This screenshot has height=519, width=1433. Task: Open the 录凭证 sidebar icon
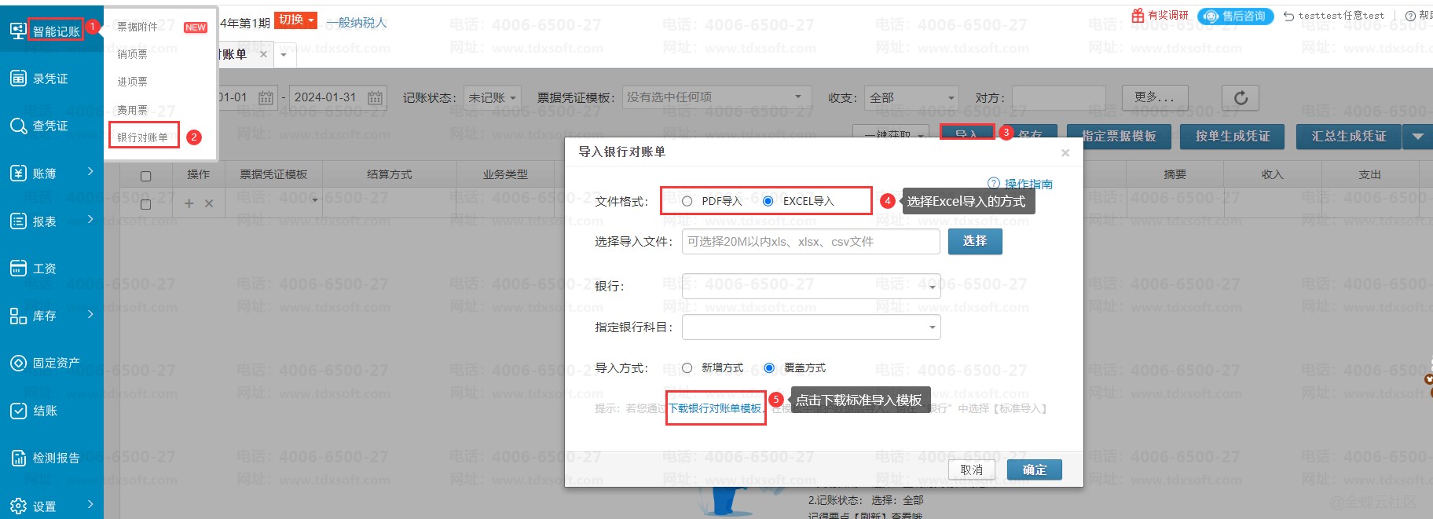(19, 79)
